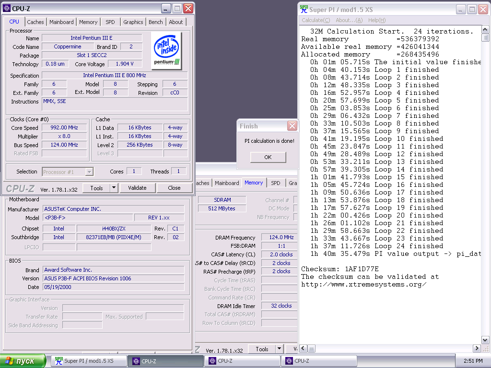
Task: Click the Manufacturer field ASUSTeK Computer INC.
Action: [x=113, y=209]
